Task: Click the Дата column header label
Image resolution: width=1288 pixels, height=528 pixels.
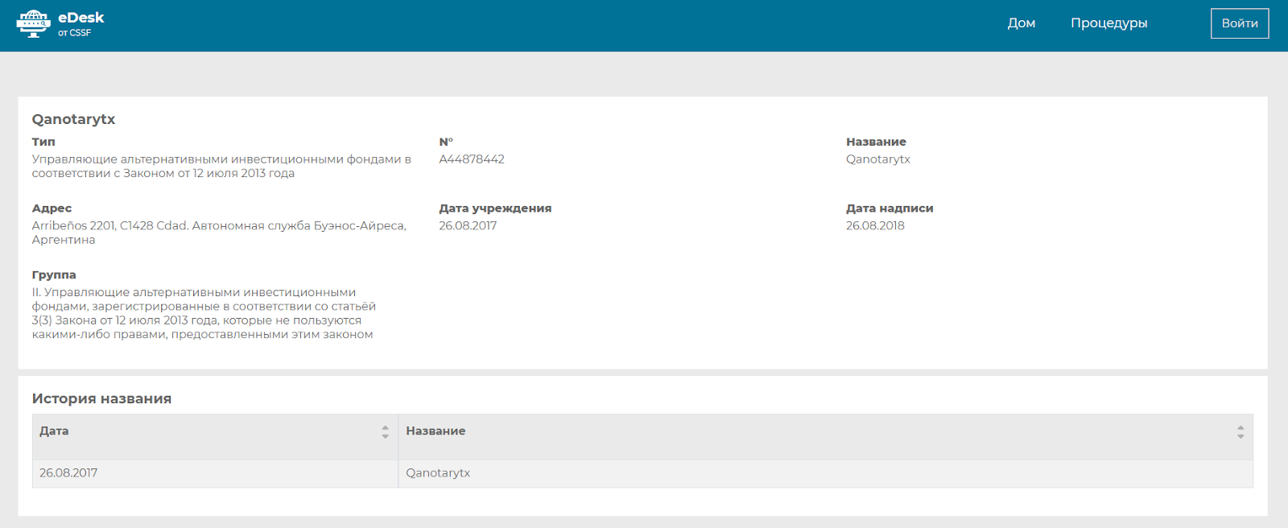Action: coord(54,431)
